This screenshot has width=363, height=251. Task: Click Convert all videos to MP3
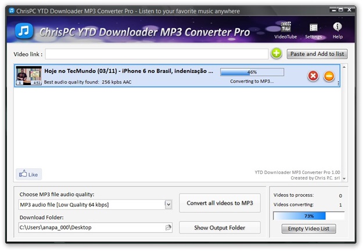coord(220,203)
